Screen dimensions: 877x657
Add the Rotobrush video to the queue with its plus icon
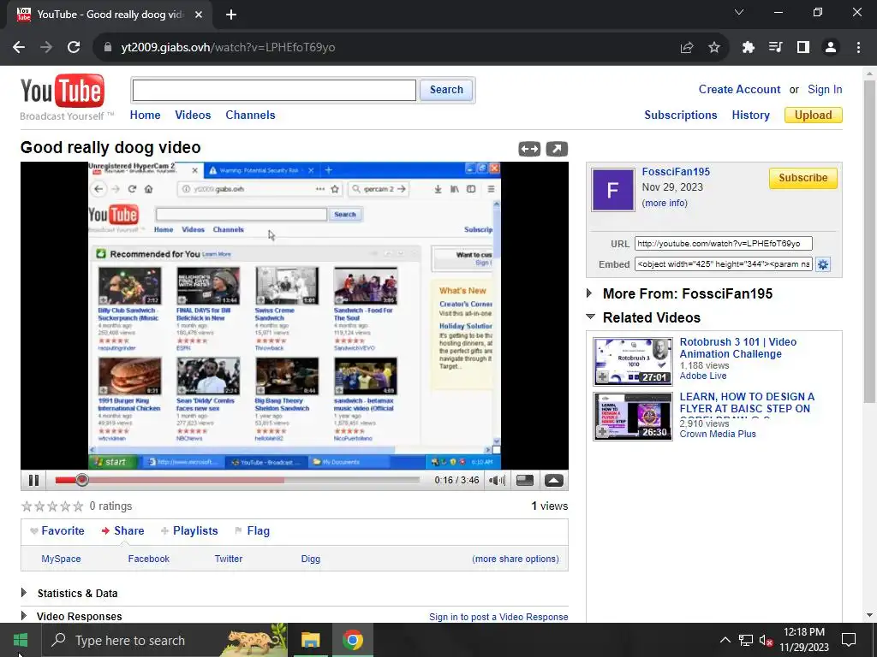click(x=602, y=377)
